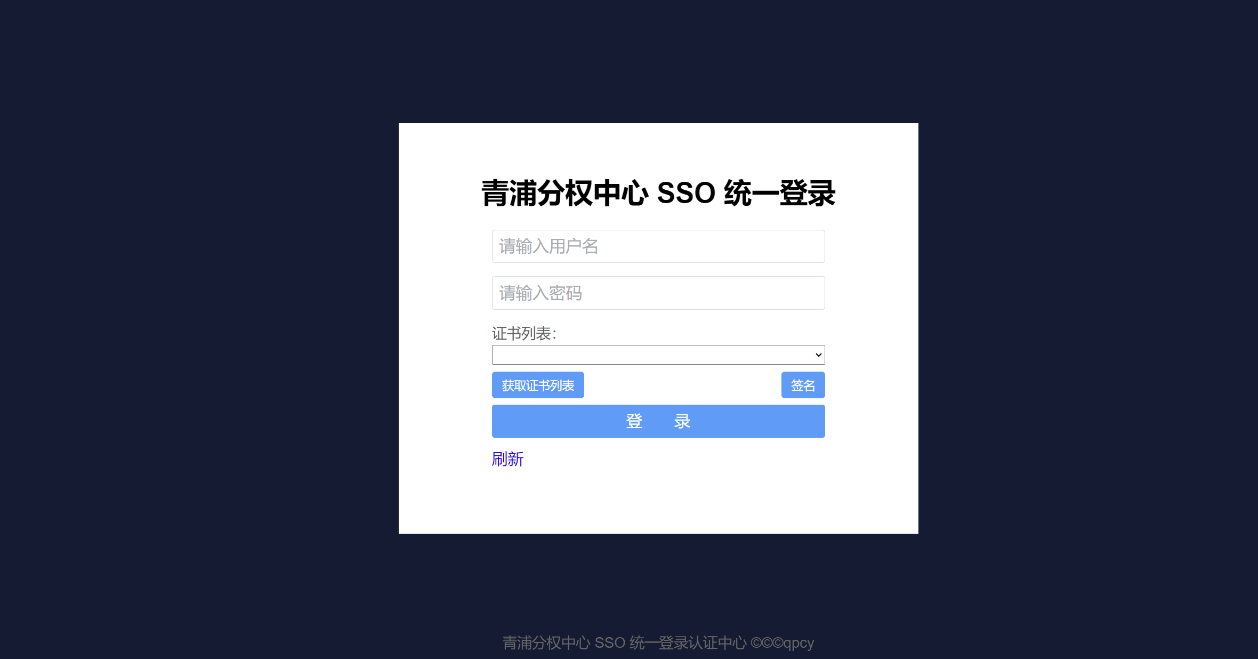
Task: Click white card area below 刷新 link
Action: coord(658,501)
